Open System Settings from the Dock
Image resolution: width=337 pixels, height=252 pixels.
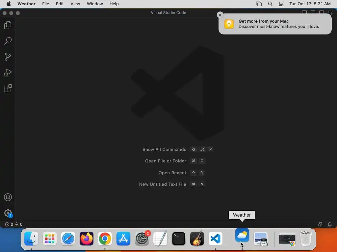[x=142, y=239]
